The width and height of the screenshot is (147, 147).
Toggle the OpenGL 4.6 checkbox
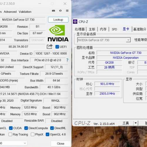point(48,134)
